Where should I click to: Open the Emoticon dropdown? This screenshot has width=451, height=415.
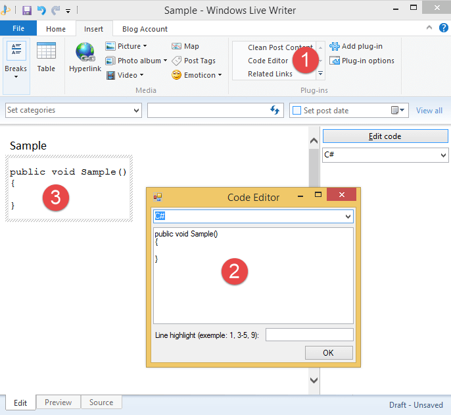(x=197, y=75)
